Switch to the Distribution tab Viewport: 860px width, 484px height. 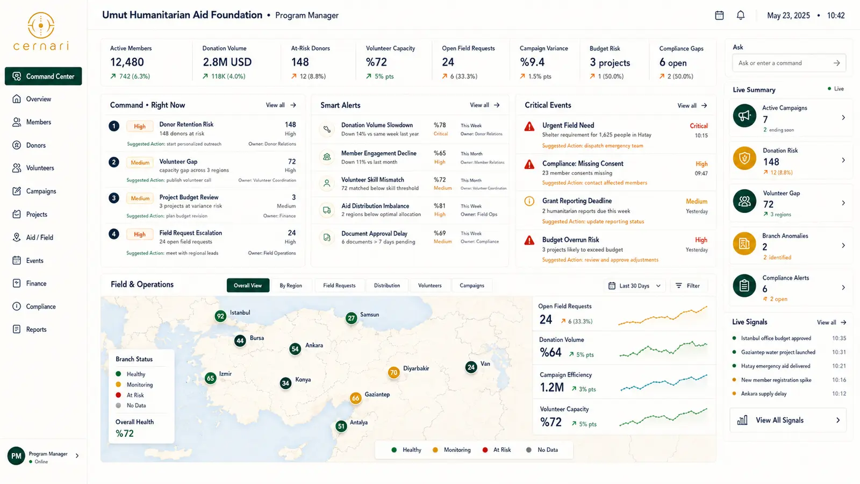point(387,286)
